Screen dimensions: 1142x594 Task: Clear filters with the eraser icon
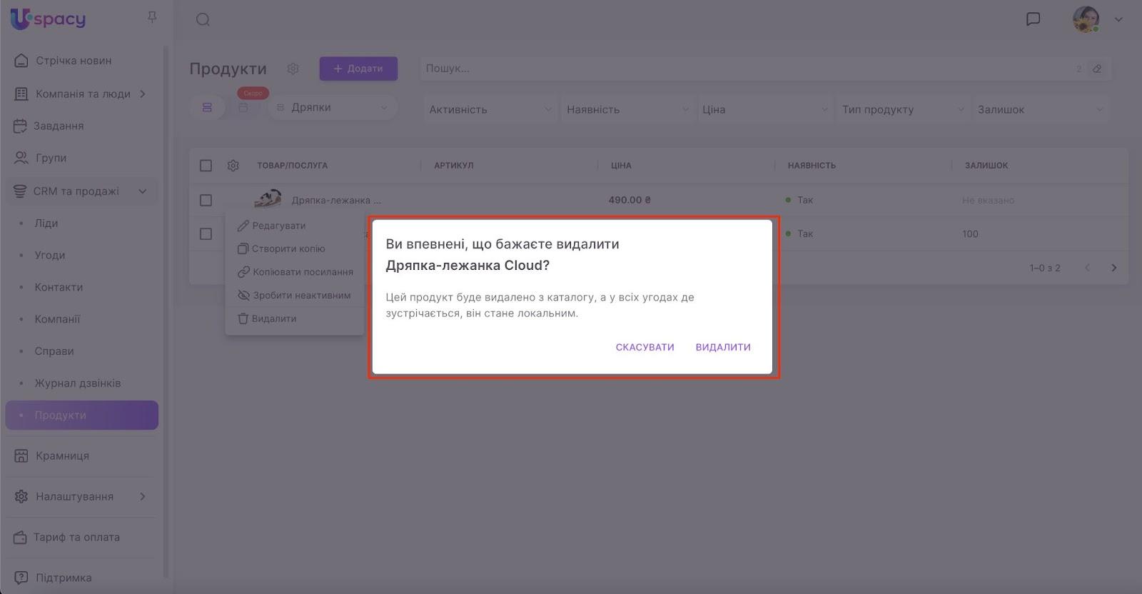(1097, 69)
